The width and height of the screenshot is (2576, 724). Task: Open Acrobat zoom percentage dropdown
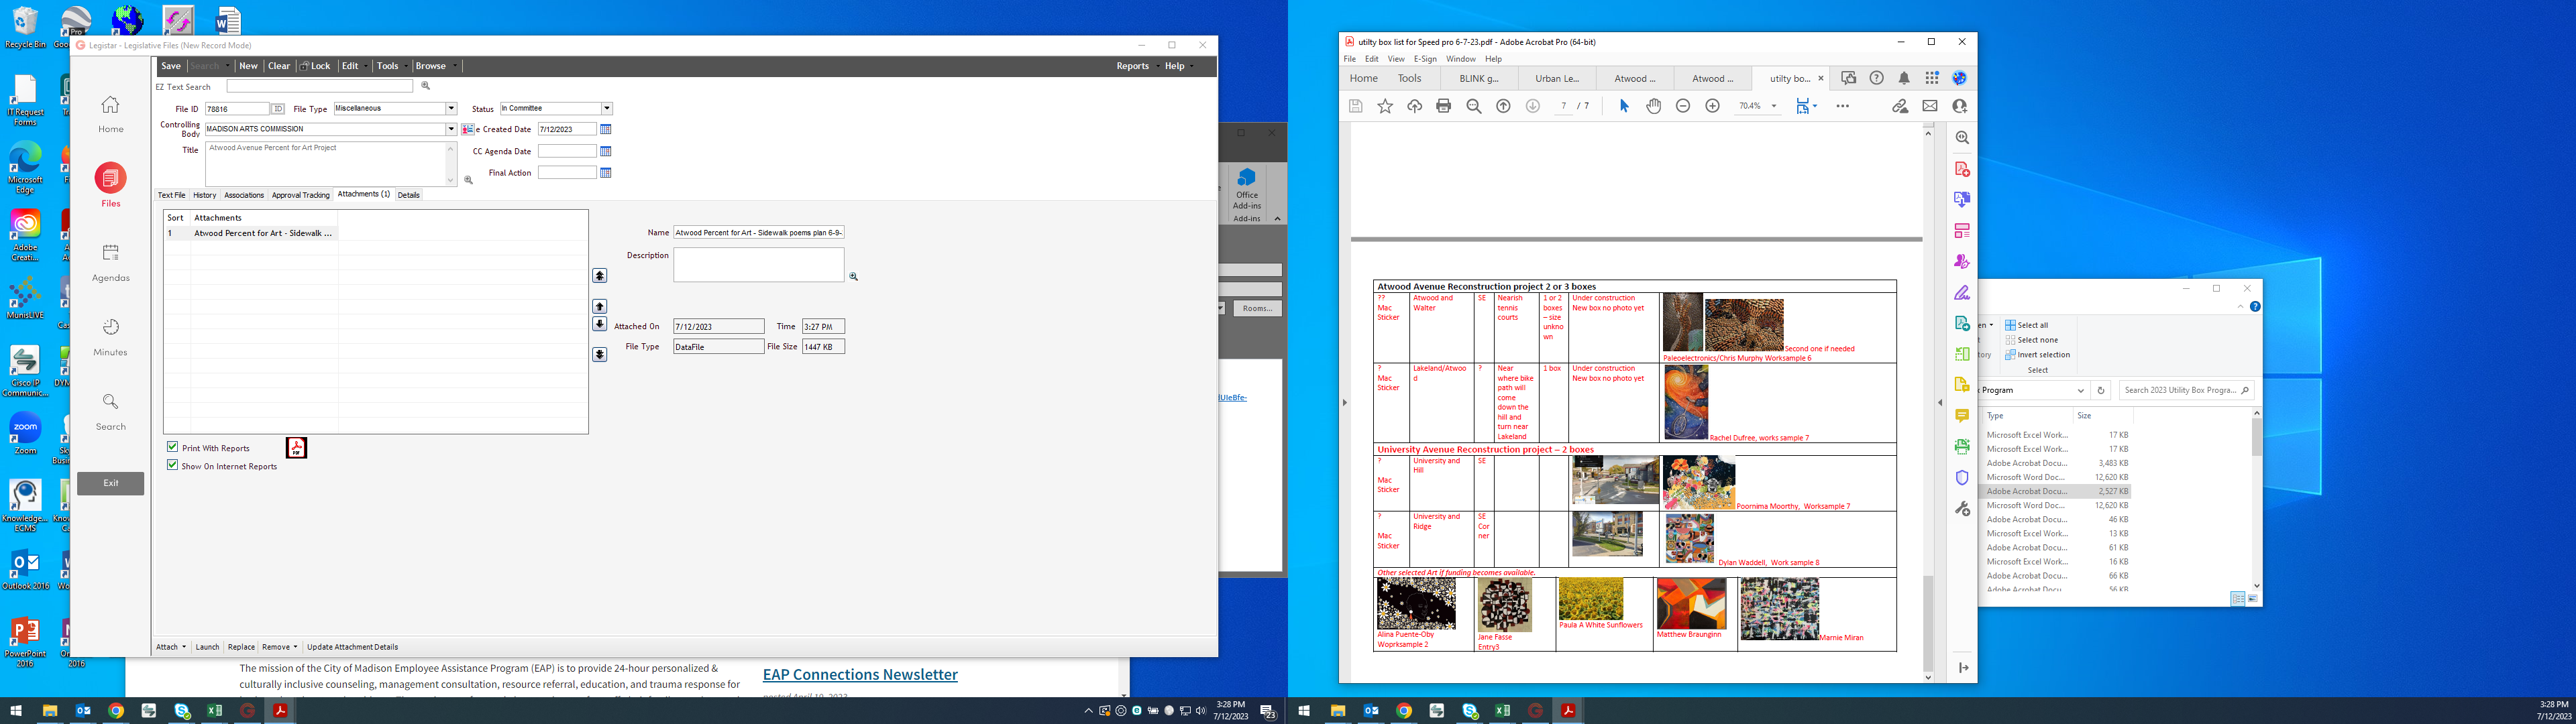coord(1774,106)
